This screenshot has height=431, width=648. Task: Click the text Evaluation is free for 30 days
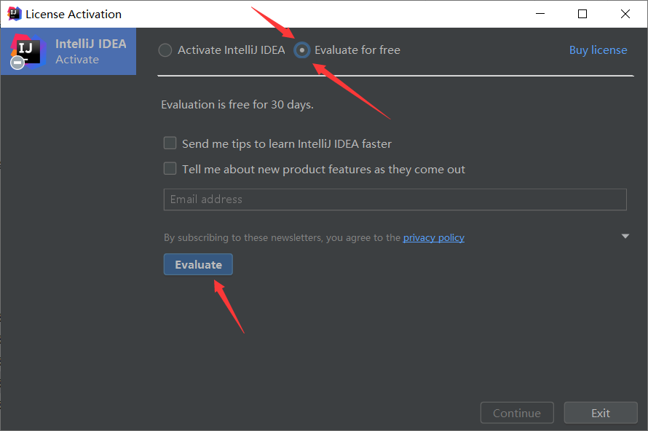coord(237,105)
